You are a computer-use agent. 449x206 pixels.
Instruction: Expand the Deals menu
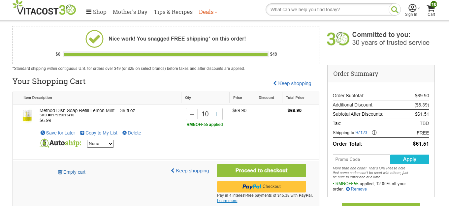208,12
